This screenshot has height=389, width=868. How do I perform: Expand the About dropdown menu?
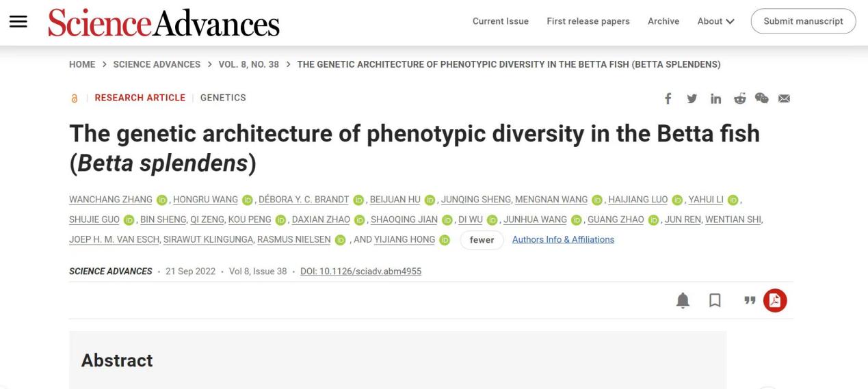(715, 21)
